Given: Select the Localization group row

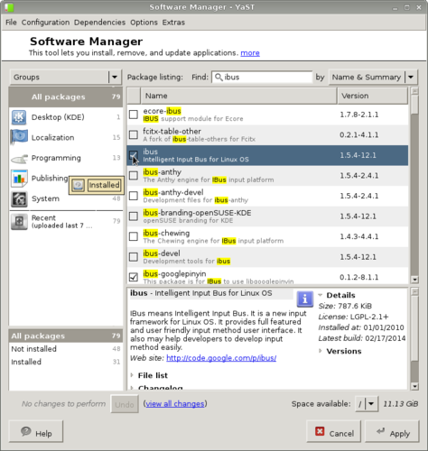Looking at the screenshot, I should click(x=66, y=137).
